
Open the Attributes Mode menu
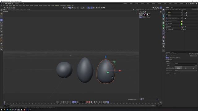point(168,54)
